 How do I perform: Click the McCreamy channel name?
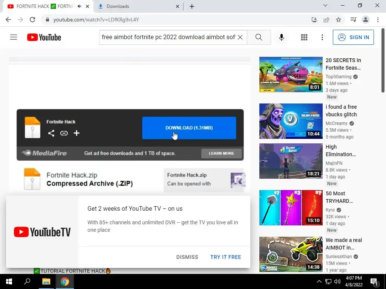[x=337, y=123]
